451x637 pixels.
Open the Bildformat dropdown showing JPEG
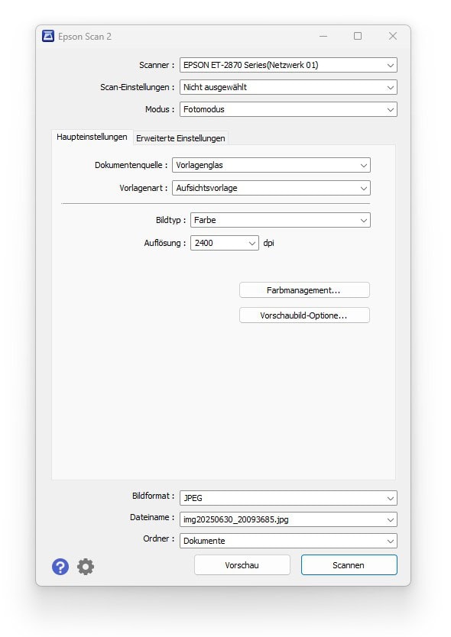click(288, 498)
